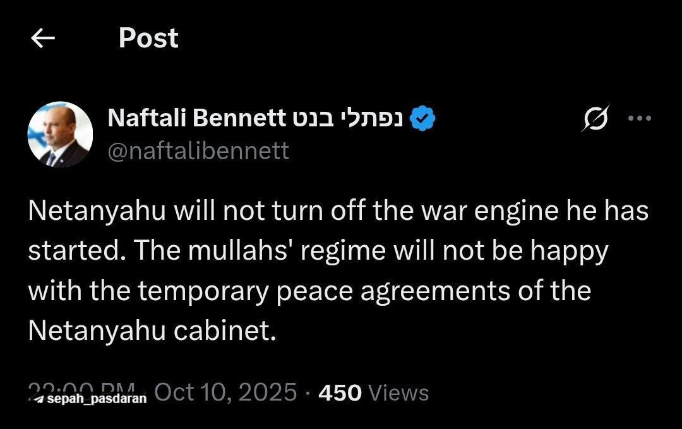682x429 pixels.
Task: Click the "Post" header title
Action: point(148,38)
